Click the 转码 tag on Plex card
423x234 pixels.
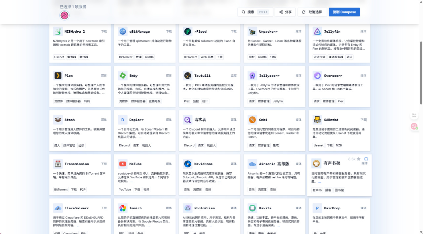pos(87,101)
